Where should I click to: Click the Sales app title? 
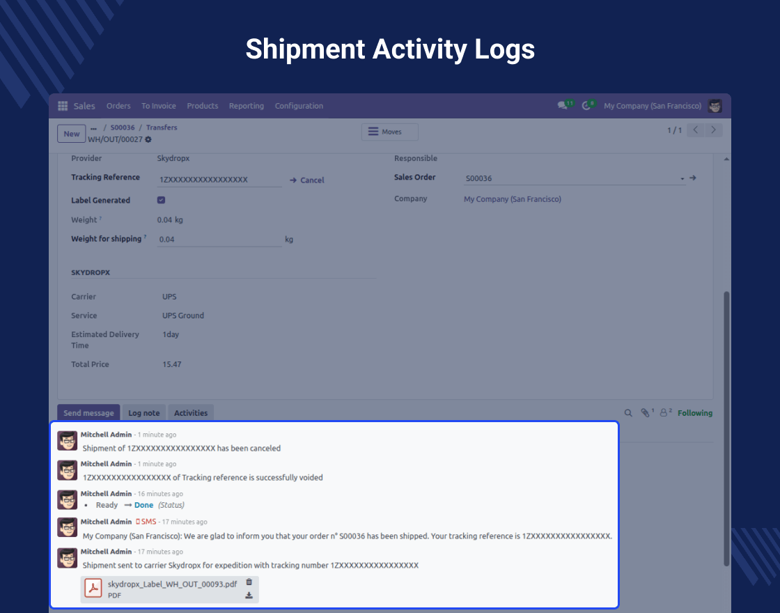pyautogui.click(x=84, y=106)
